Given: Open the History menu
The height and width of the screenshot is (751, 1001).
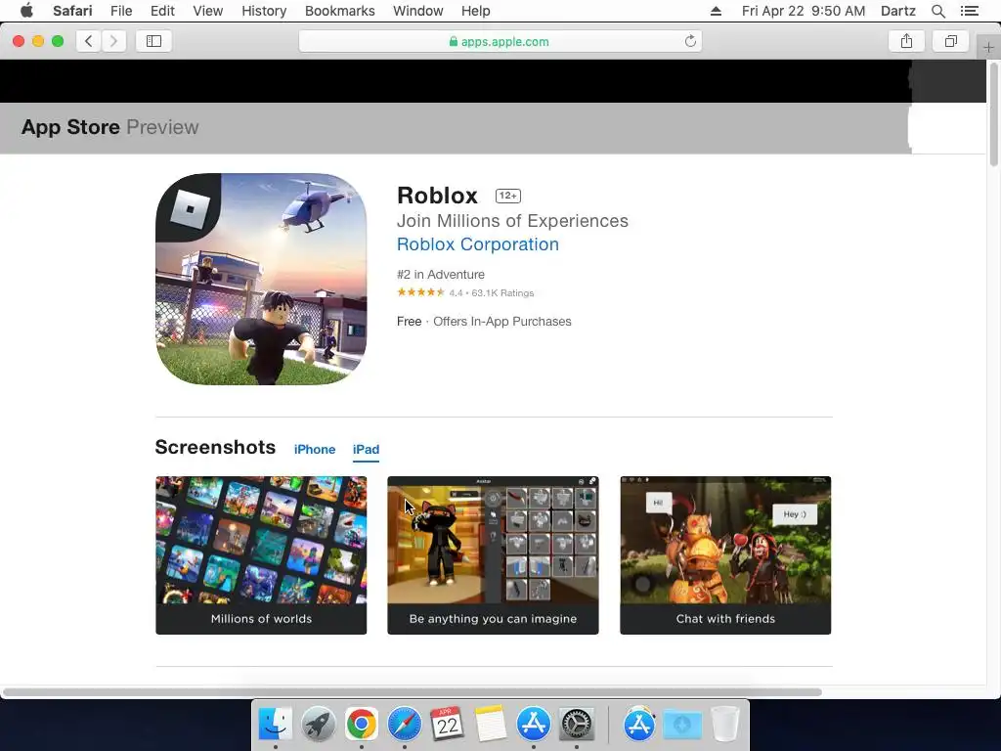Looking at the screenshot, I should 264,11.
